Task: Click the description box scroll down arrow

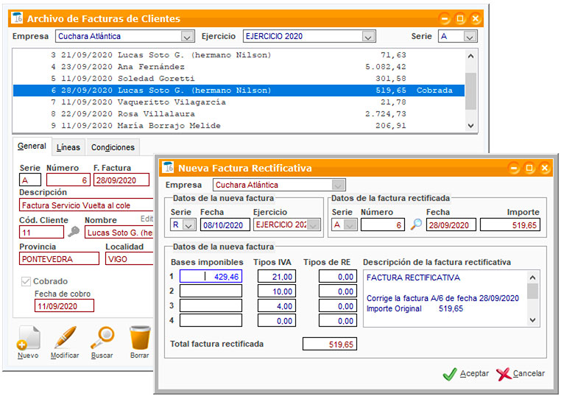Action: click(533, 319)
